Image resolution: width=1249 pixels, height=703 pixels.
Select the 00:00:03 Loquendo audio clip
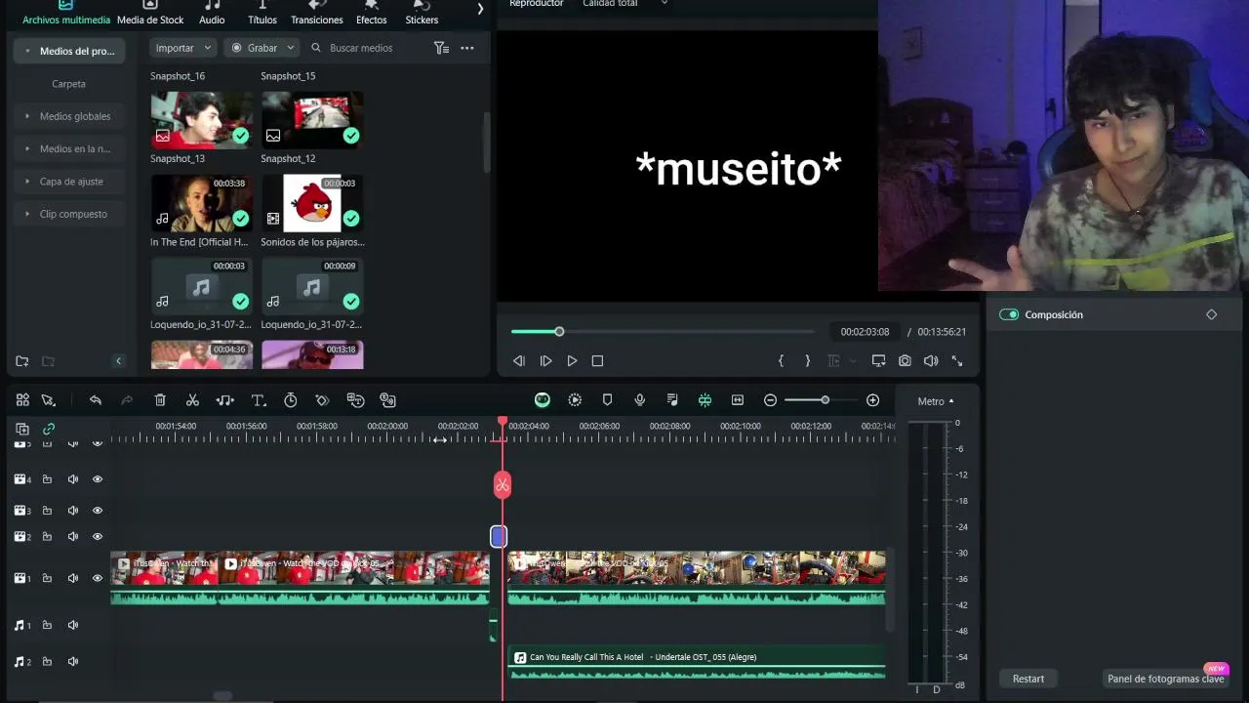click(202, 286)
